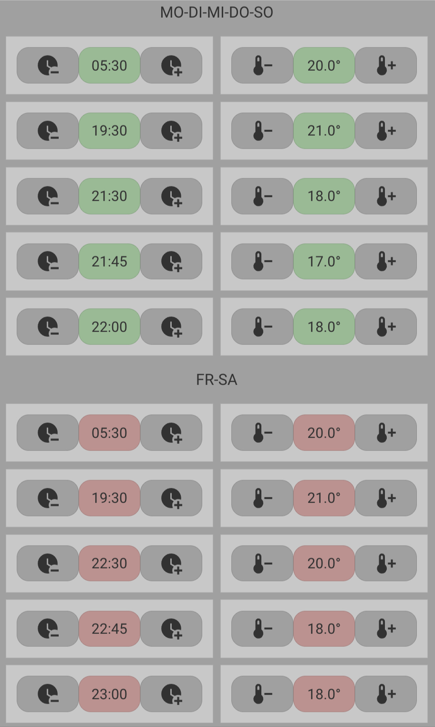Increase the time on the 21:45 row
This screenshot has width=435, height=727.
click(x=171, y=261)
